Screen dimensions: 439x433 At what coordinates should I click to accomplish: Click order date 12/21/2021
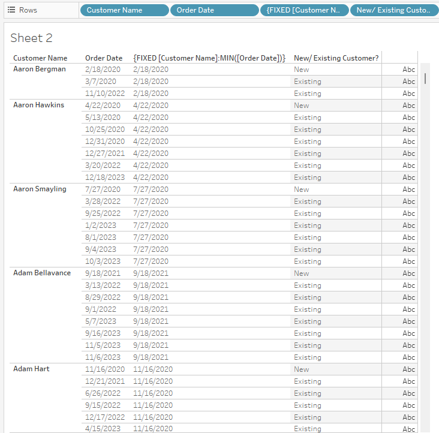105,381
